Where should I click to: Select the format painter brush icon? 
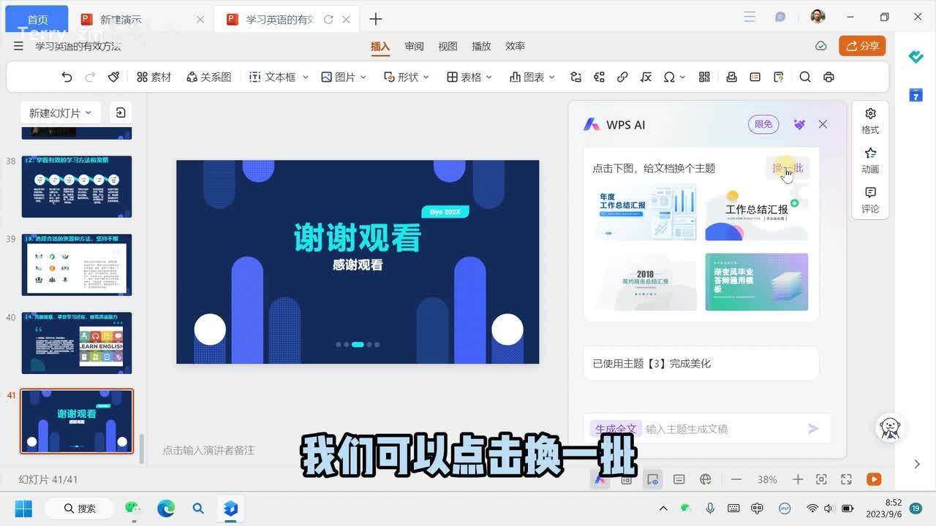pyautogui.click(x=113, y=77)
